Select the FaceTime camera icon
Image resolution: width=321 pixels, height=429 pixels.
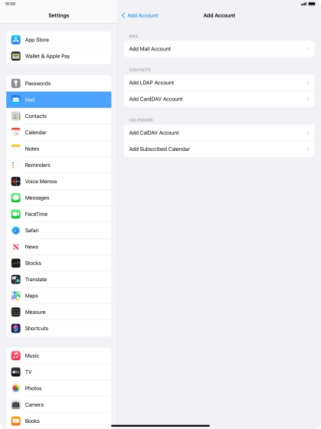tap(16, 214)
